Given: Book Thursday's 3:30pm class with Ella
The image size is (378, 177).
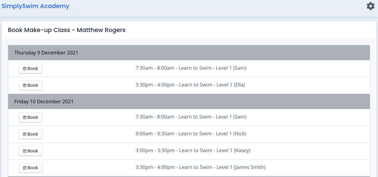Looking at the screenshot, I should 31,85.
